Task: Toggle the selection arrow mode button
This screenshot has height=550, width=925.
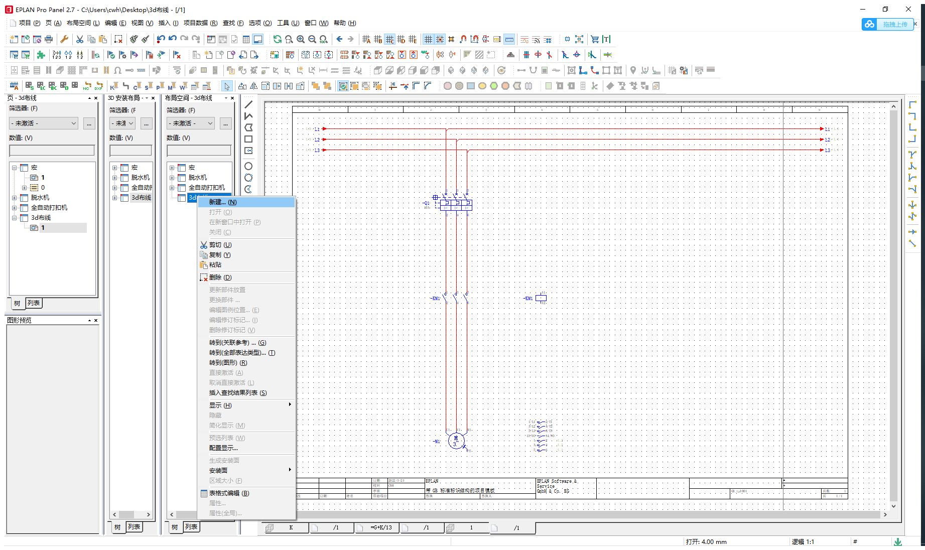Action: 227,86
